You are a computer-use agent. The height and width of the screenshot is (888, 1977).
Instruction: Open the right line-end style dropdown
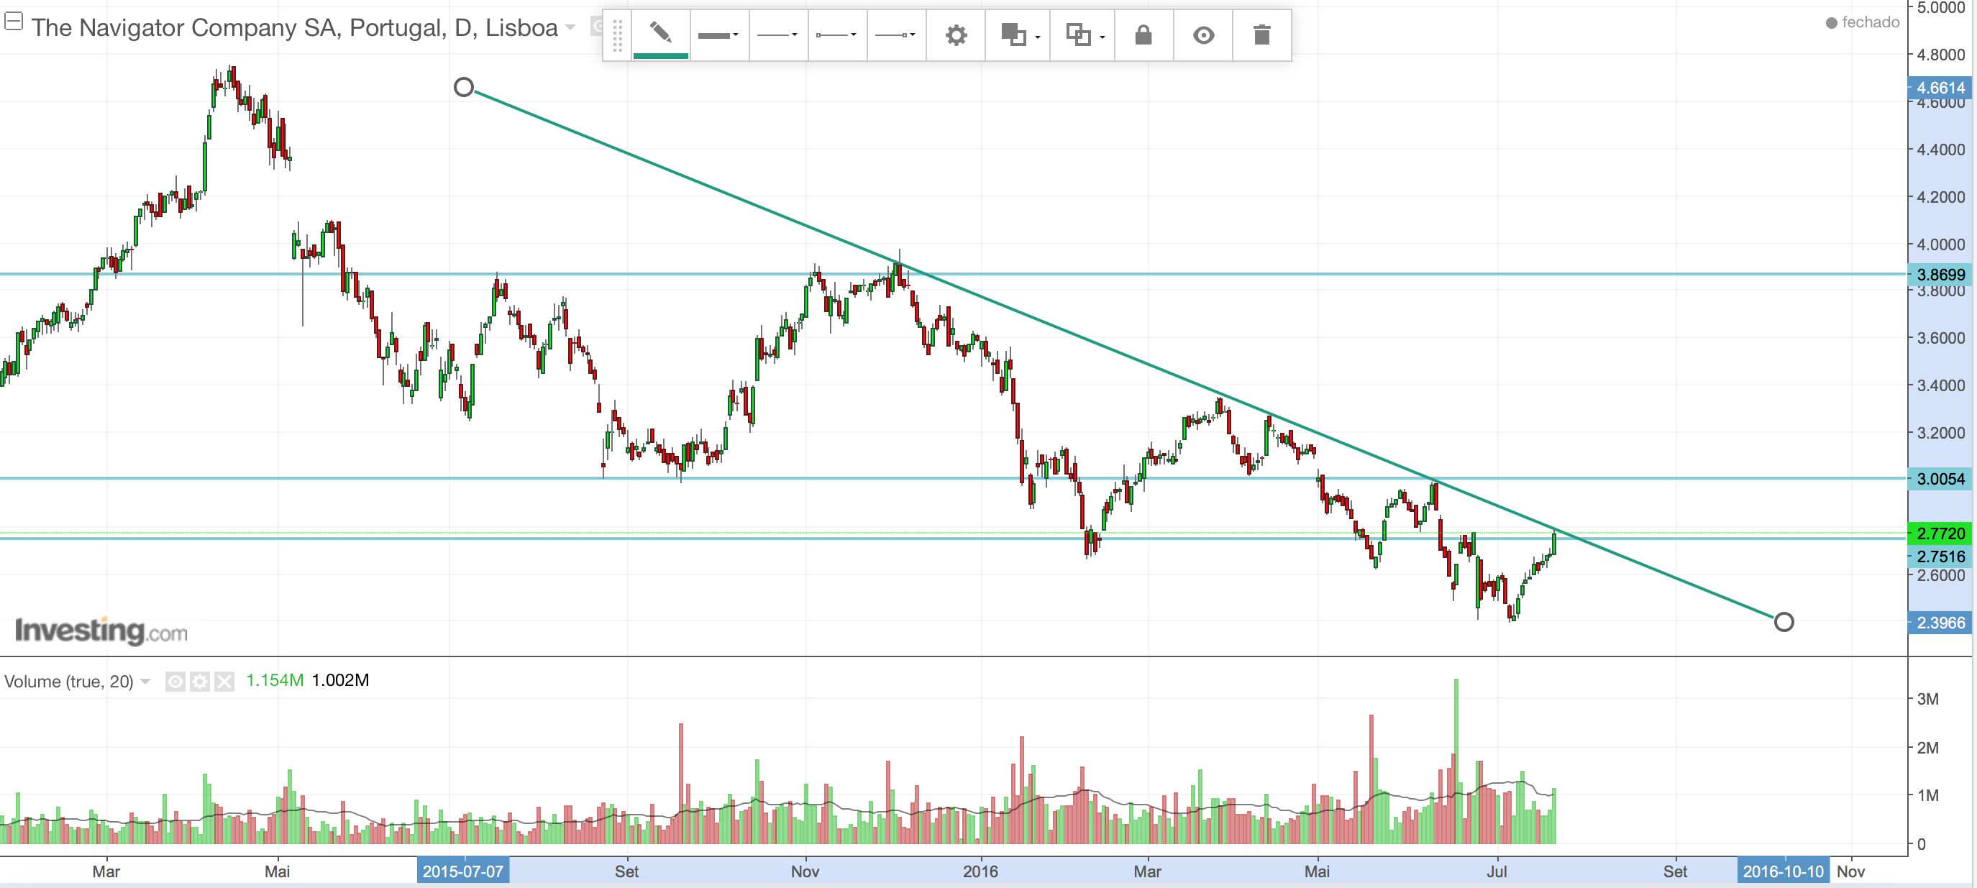(x=895, y=35)
